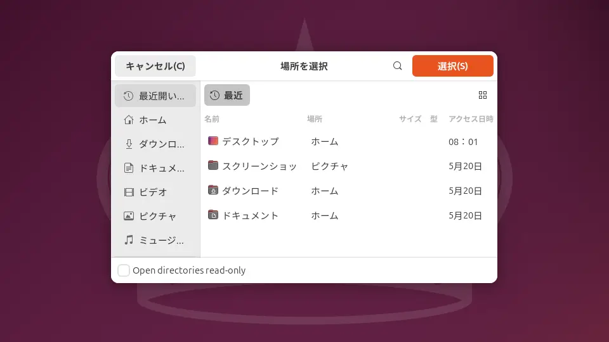Click 5月20日 date in ダウンロード row

(465, 191)
